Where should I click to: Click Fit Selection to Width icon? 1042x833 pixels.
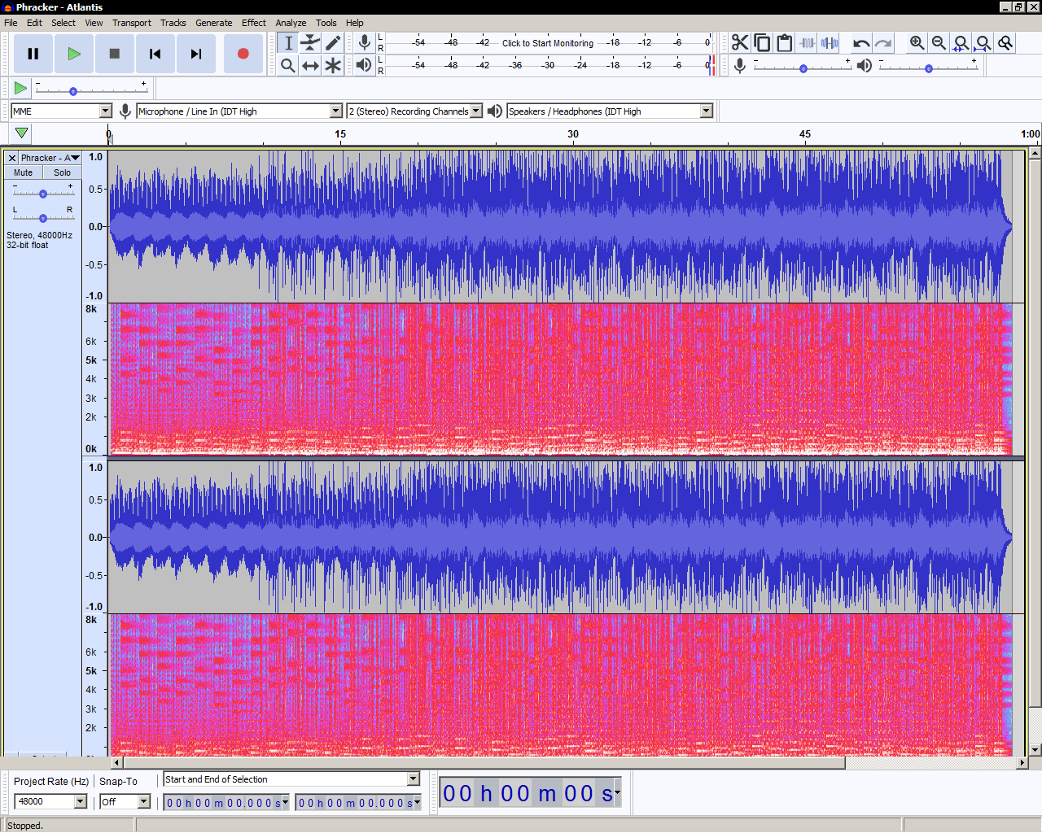coord(961,43)
